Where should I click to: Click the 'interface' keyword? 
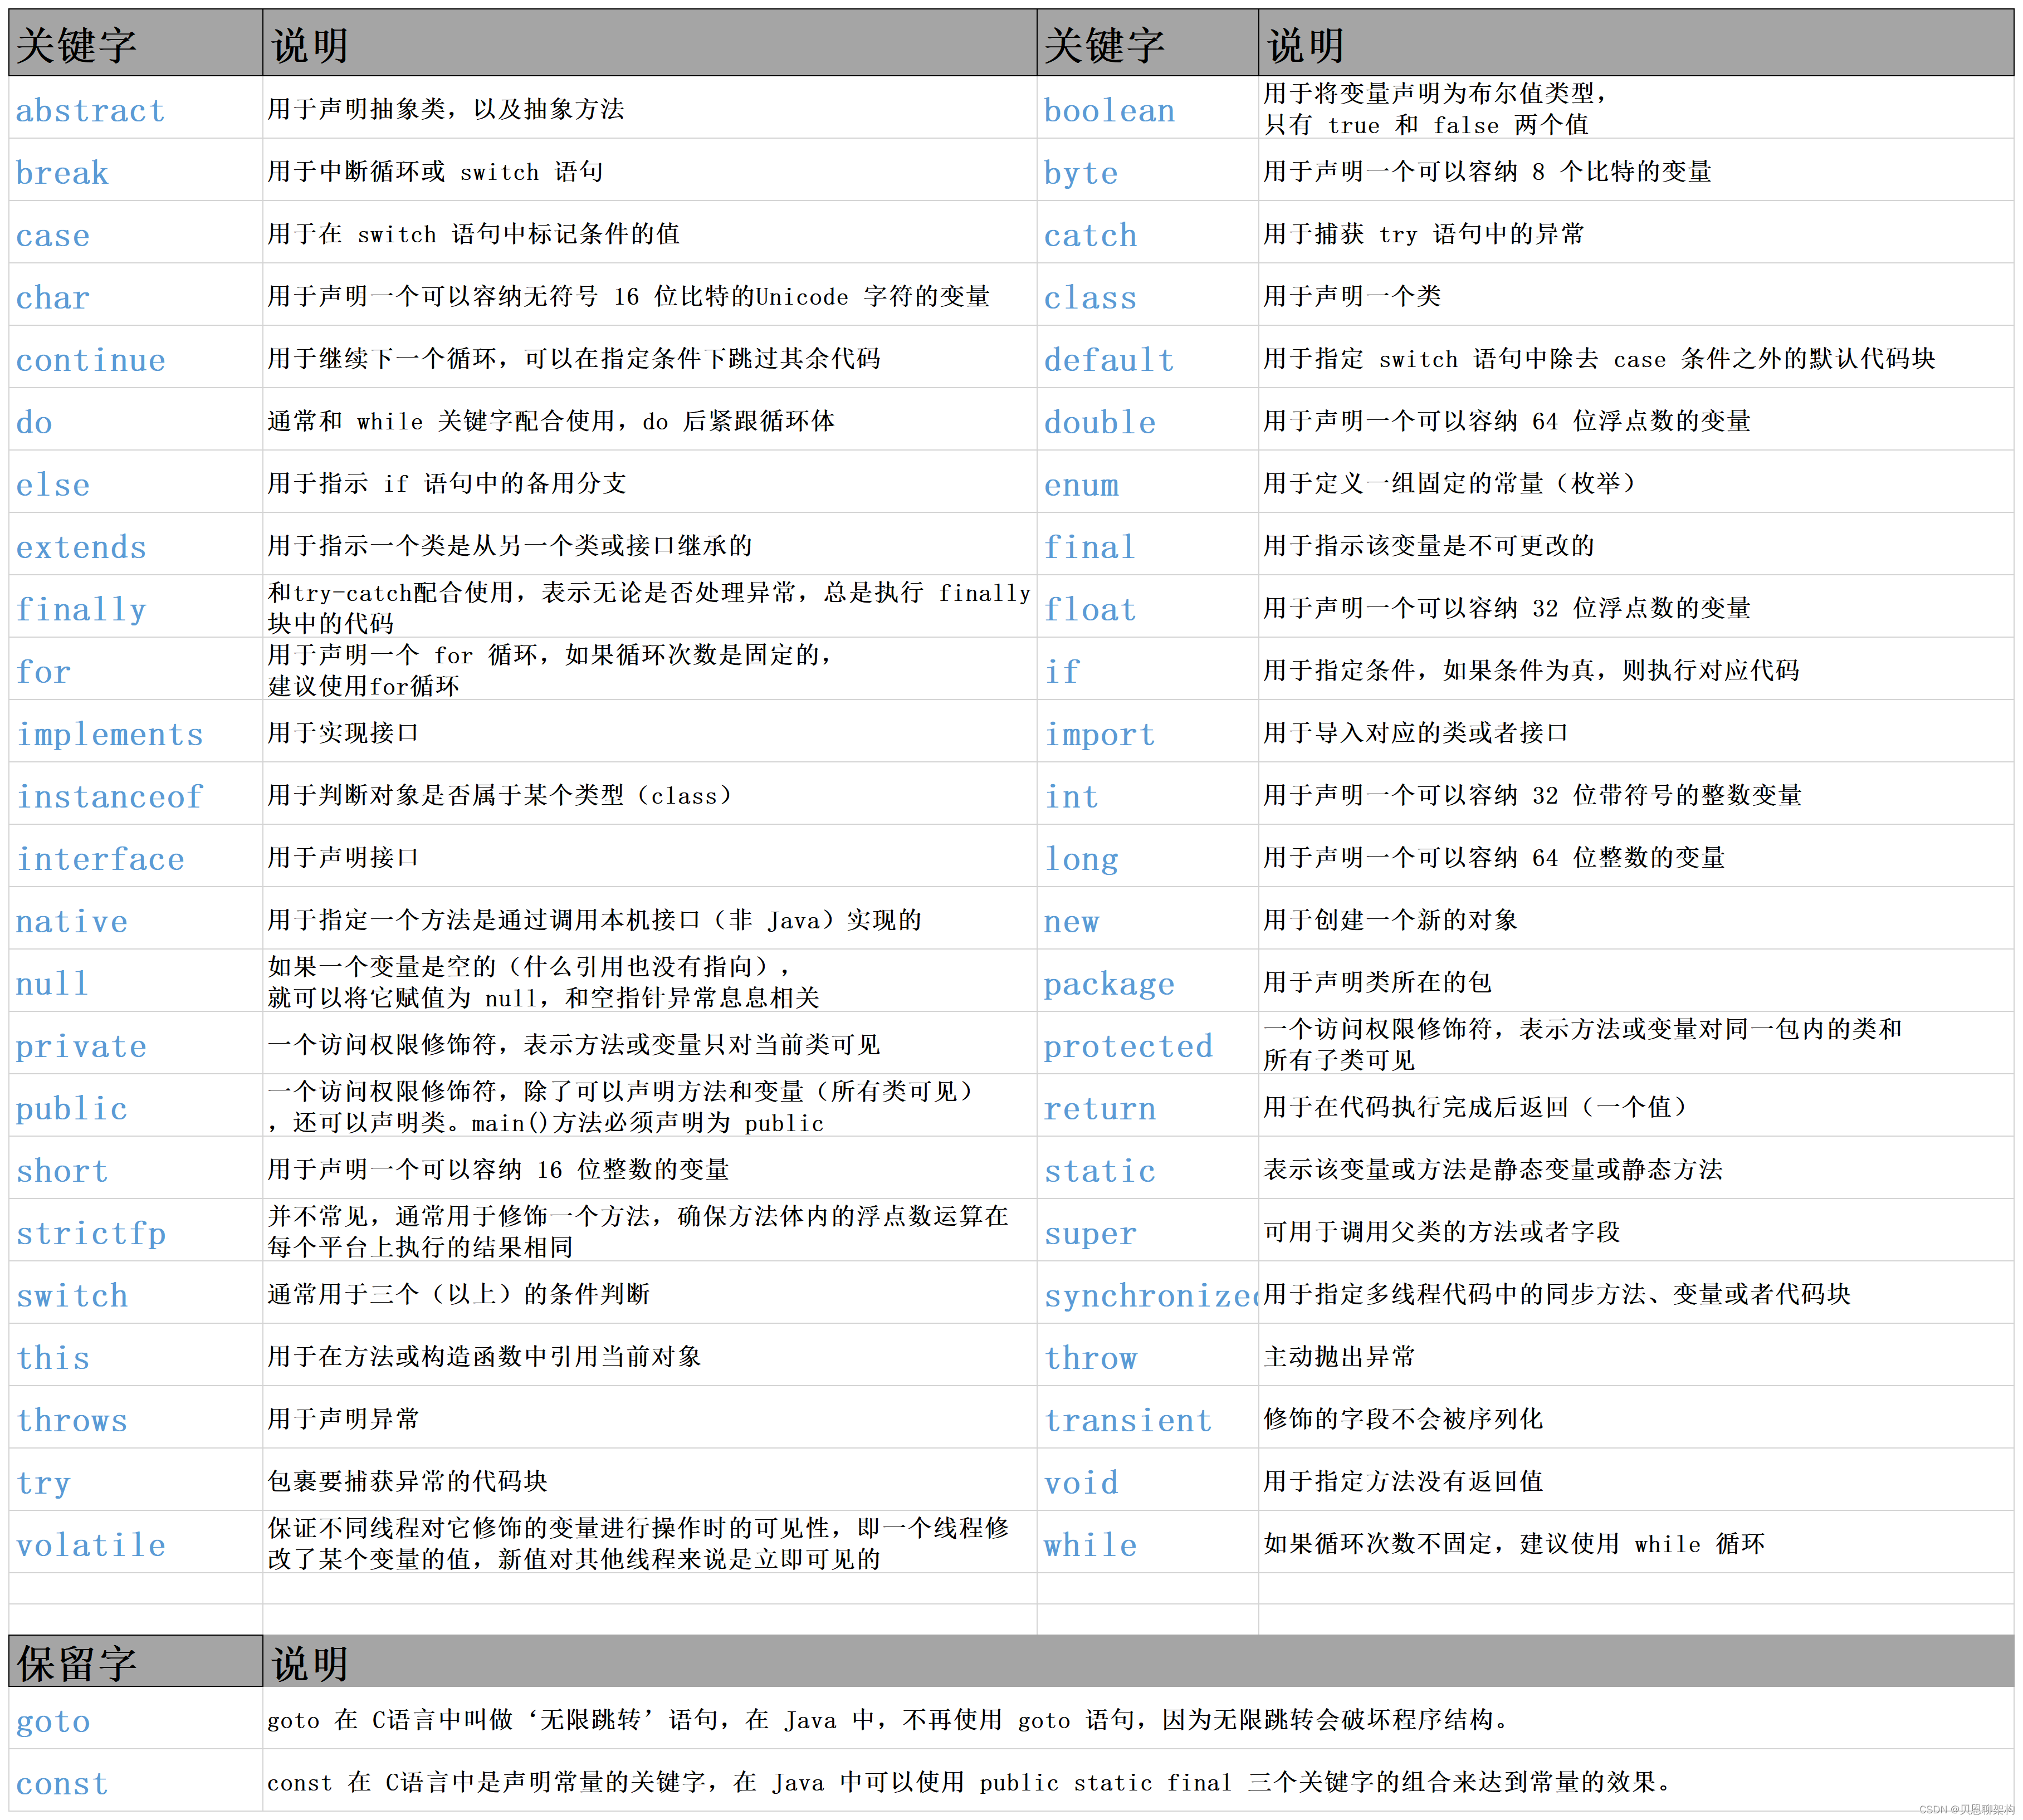(100, 858)
